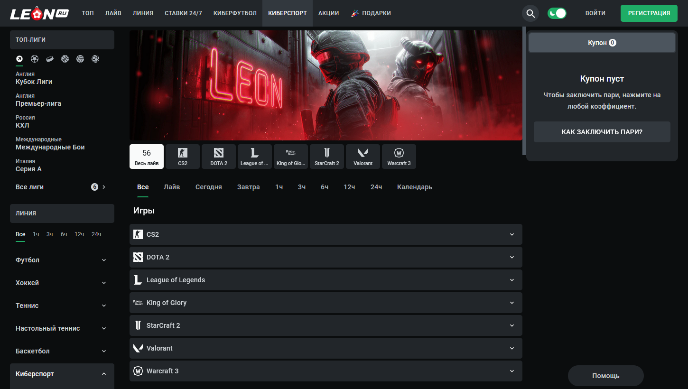This screenshot has height=389, width=688.
Task: Select the volleyball icon under Топ-лиги
Action: [80, 59]
